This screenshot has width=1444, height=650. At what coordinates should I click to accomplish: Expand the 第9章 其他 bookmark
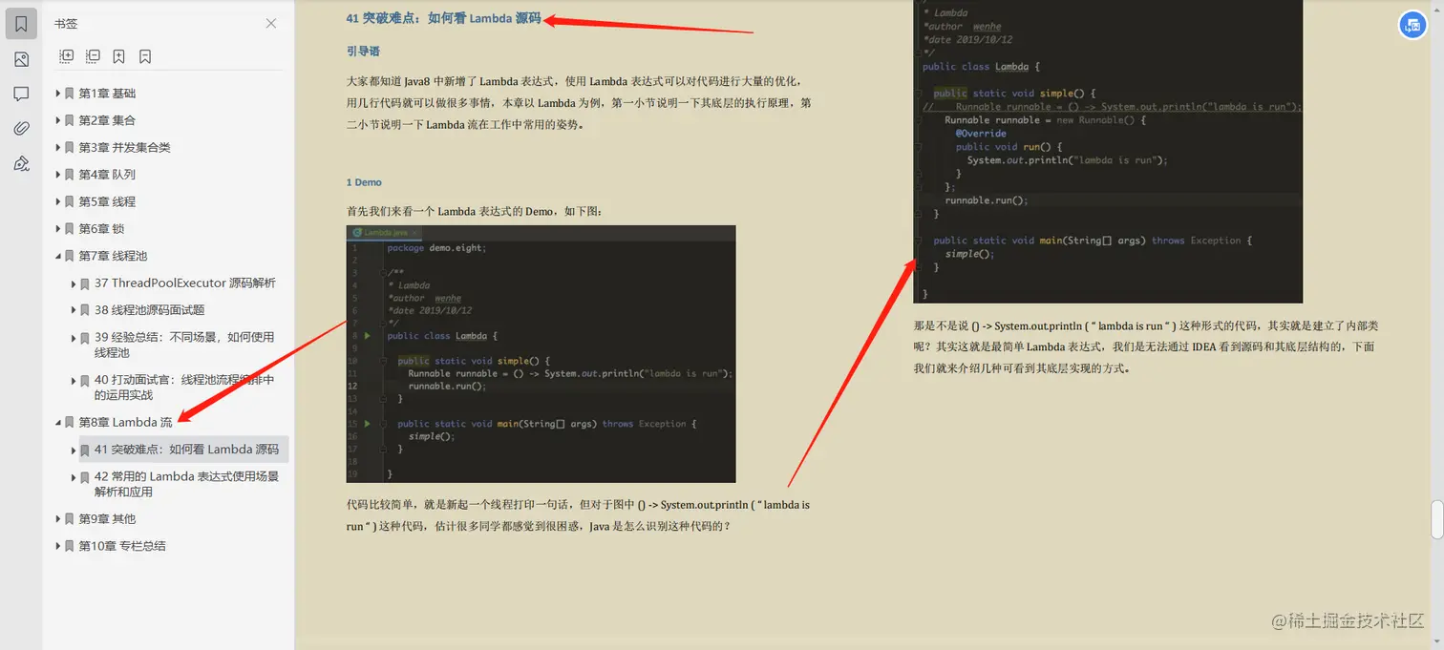click(58, 519)
